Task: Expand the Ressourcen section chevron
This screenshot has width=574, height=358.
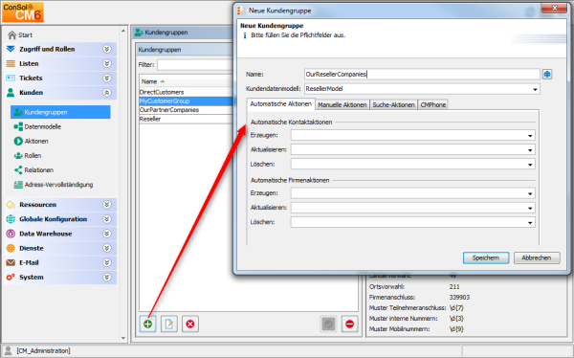Action: (x=107, y=205)
